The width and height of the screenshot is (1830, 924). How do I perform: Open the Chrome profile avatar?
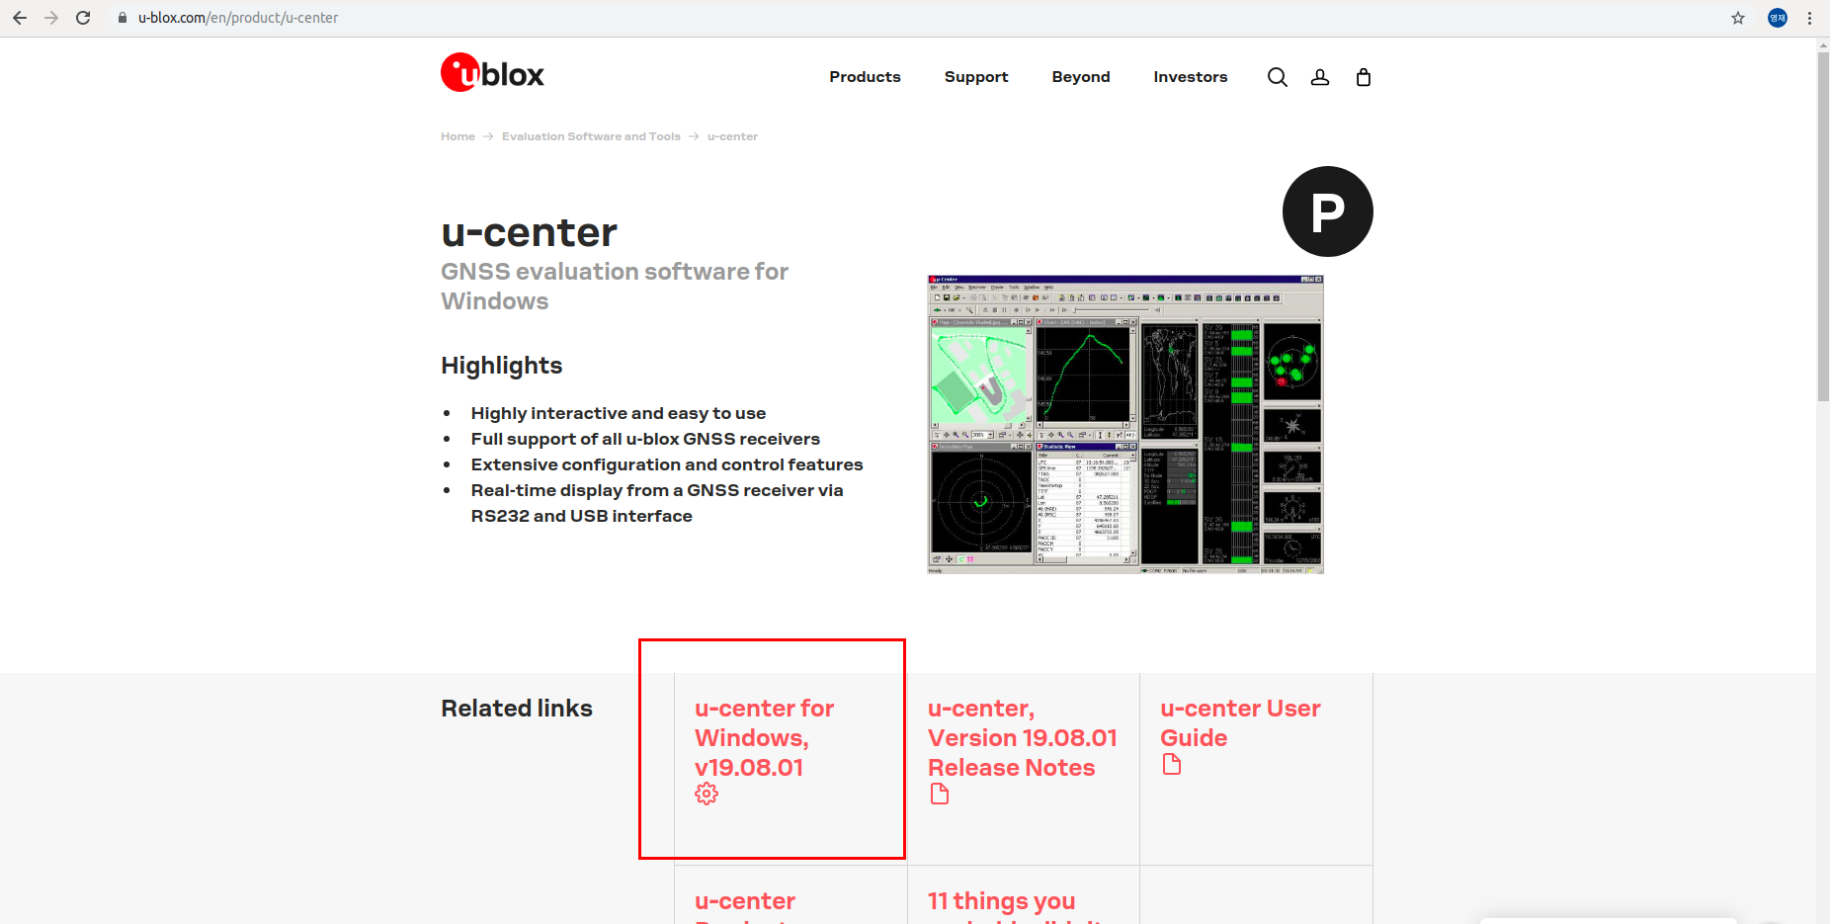1778,18
